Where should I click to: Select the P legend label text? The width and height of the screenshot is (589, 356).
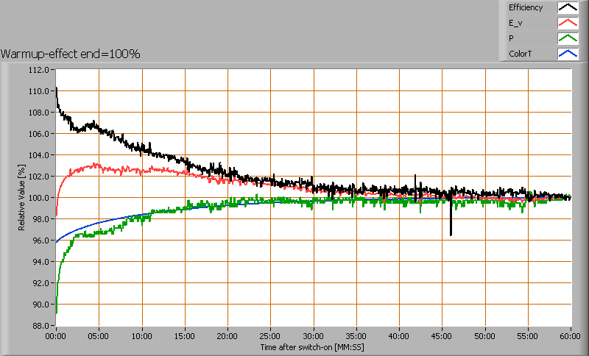click(x=511, y=38)
